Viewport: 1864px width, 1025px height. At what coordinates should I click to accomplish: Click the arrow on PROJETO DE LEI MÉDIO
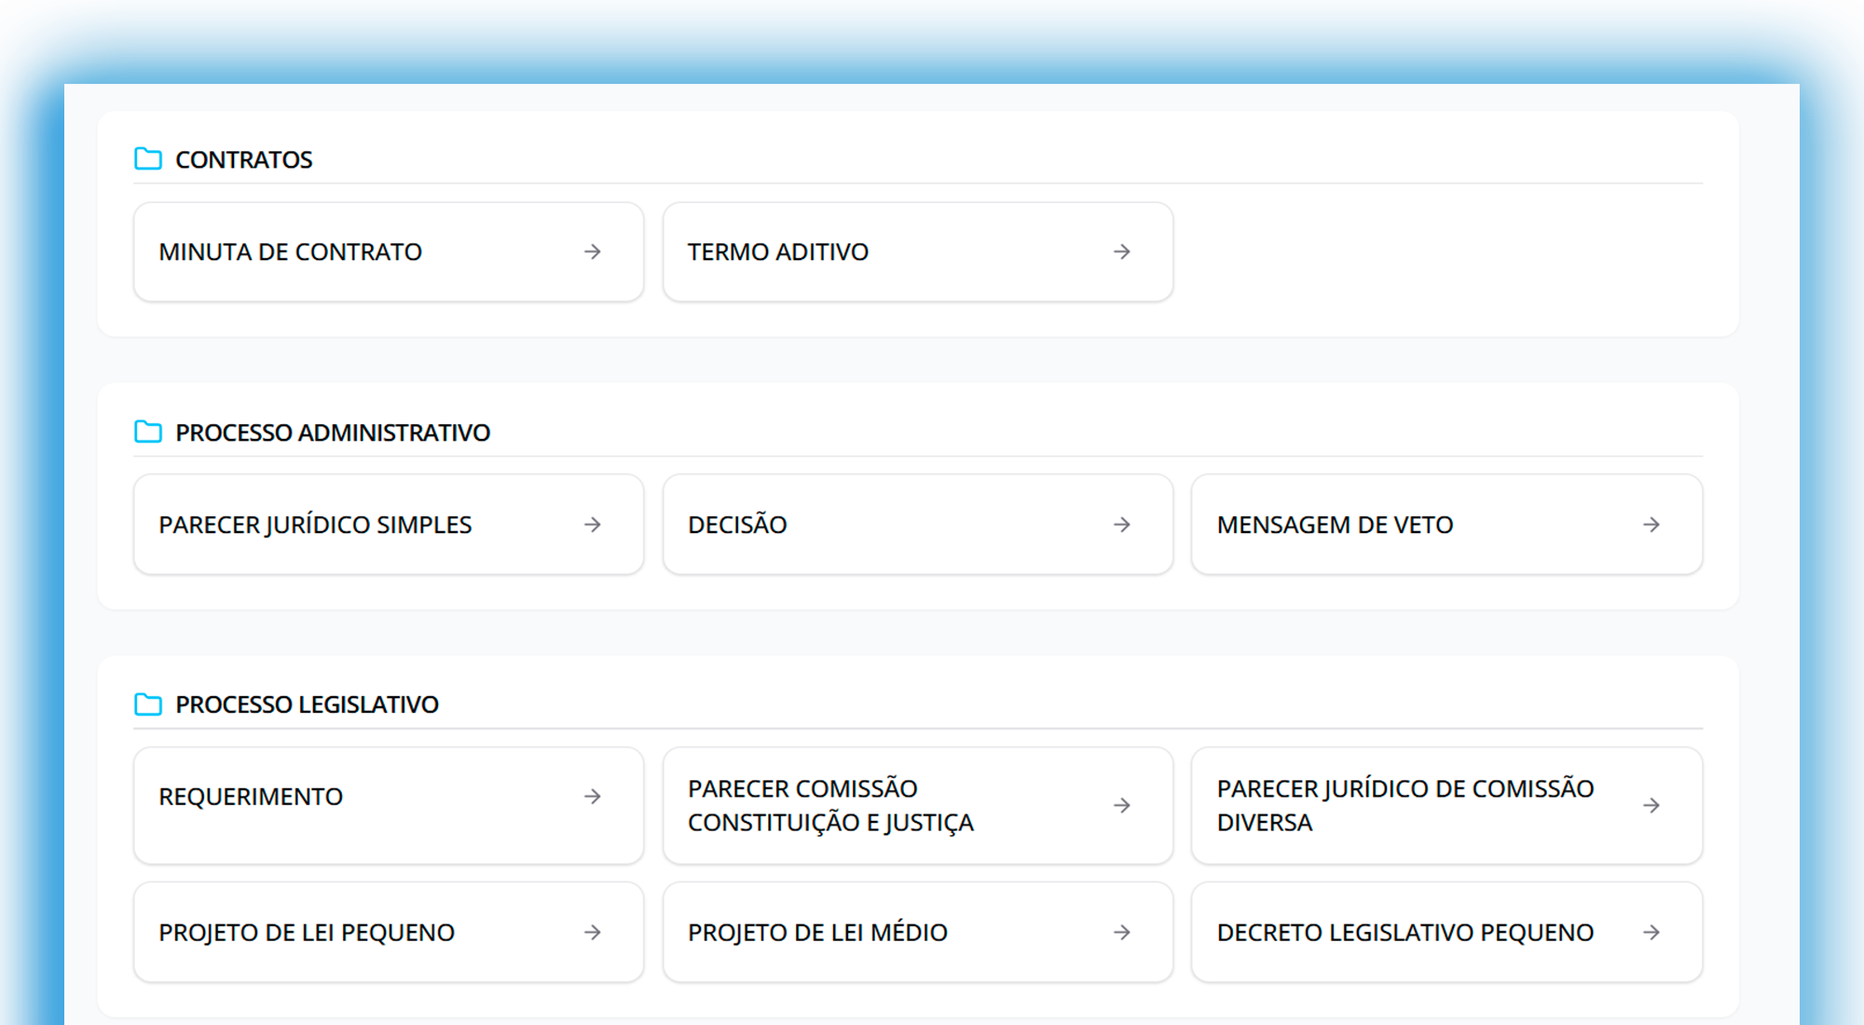(x=1122, y=932)
